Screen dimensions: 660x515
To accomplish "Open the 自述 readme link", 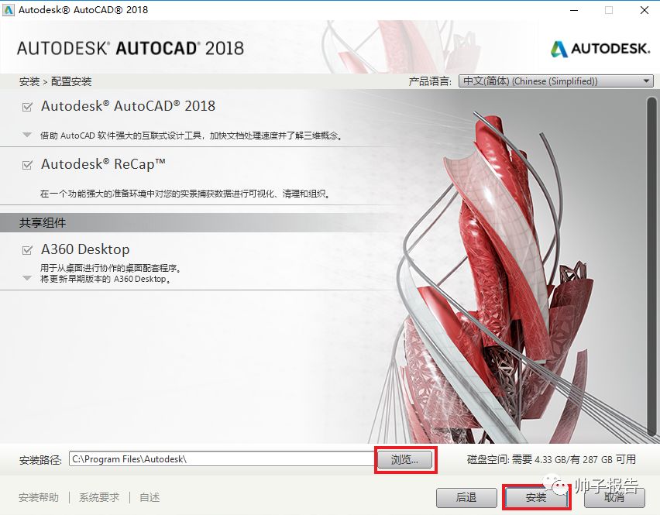I will (149, 498).
